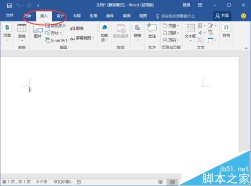This screenshot has width=251, height=186.
Task: Collapse the ribbon with the caret arrow
Action: pos(246,48)
